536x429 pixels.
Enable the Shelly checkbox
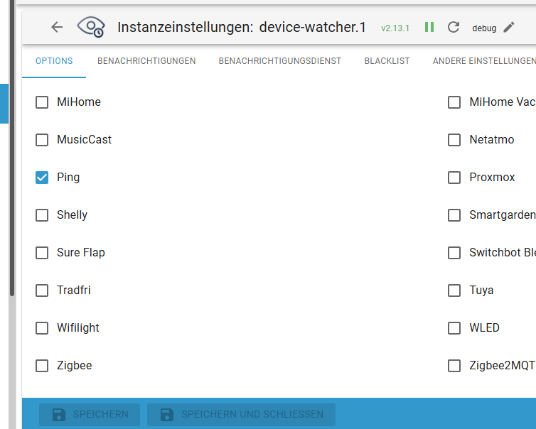[x=42, y=215]
